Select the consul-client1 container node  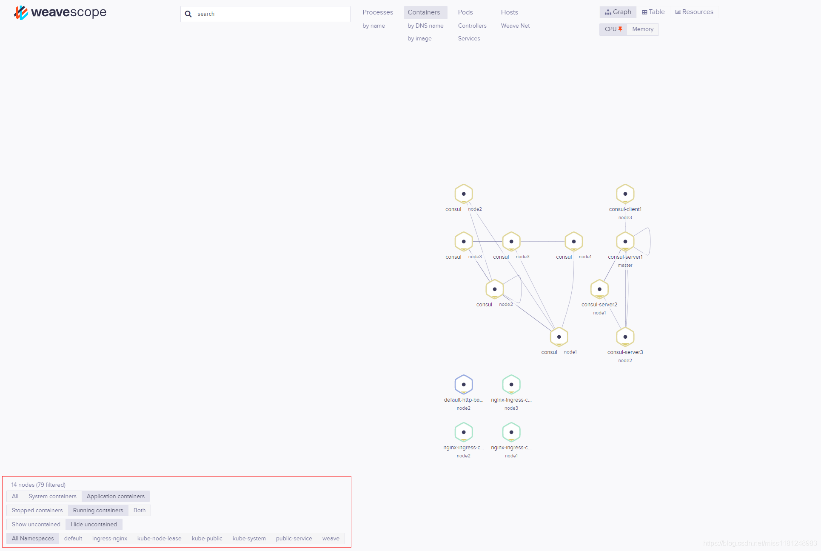coord(625,194)
